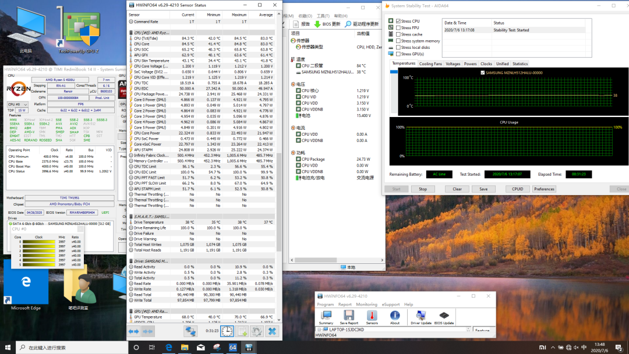Screen dimensions: 629x354
Task: Open the CPU #0 selector dropdown in System Summary
Action: (x=17, y=104)
